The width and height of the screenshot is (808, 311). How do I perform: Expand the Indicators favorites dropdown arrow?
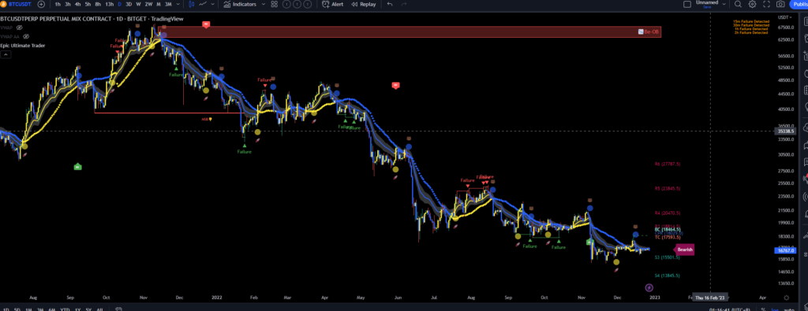pos(264,4)
